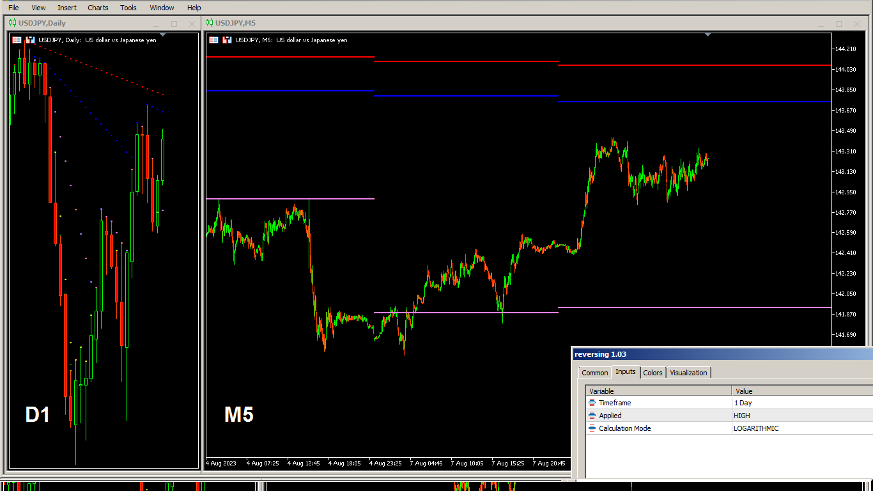Click the USDJPY,M5 window title text
The image size is (873, 491).
pyautogui.click(x=235, y=24)
